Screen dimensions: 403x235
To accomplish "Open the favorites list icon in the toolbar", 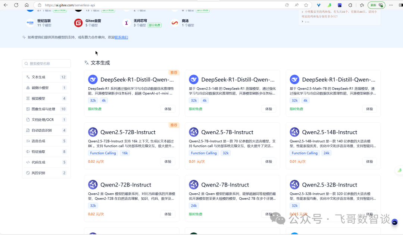I will (x=362, y=5).
